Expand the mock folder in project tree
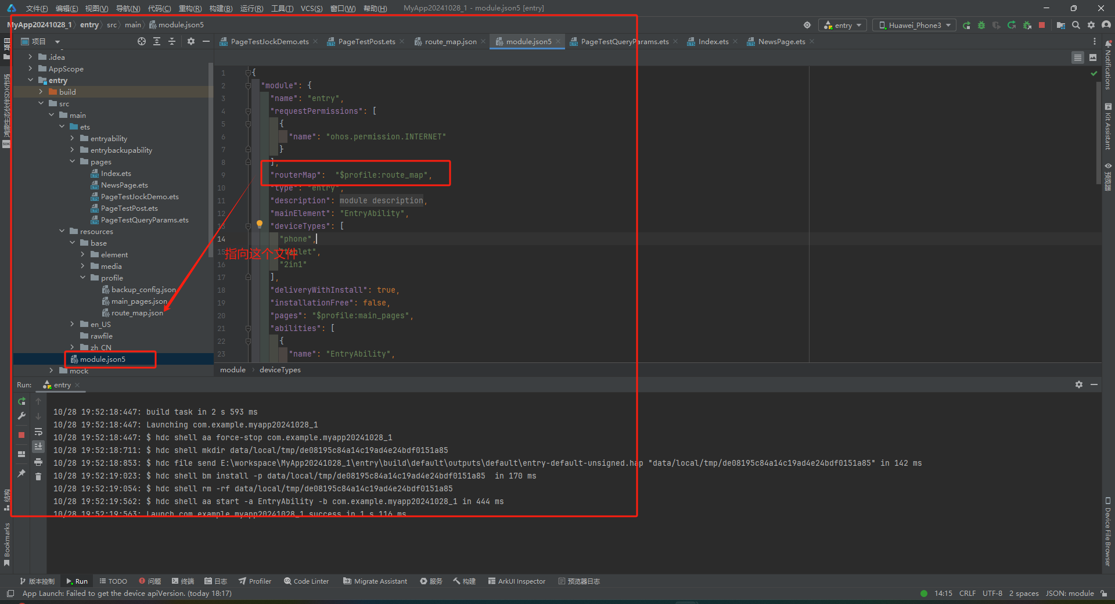The height and width of the screenshot is (604, 1115). pos(51,371)
